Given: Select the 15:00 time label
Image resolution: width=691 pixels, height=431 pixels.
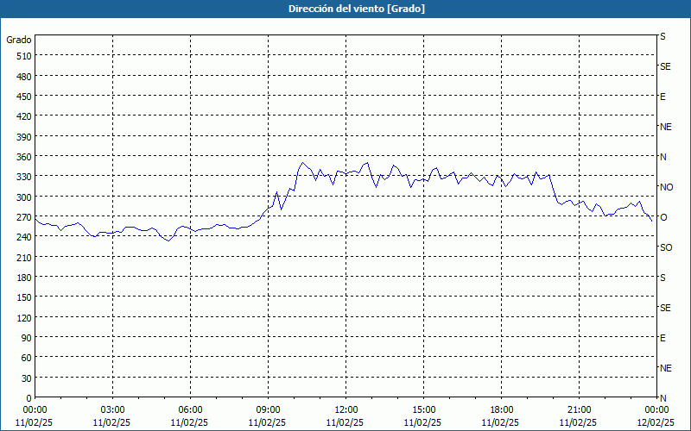Looking at the screenshot, I should pyautogui.click(x=423, y=410).
